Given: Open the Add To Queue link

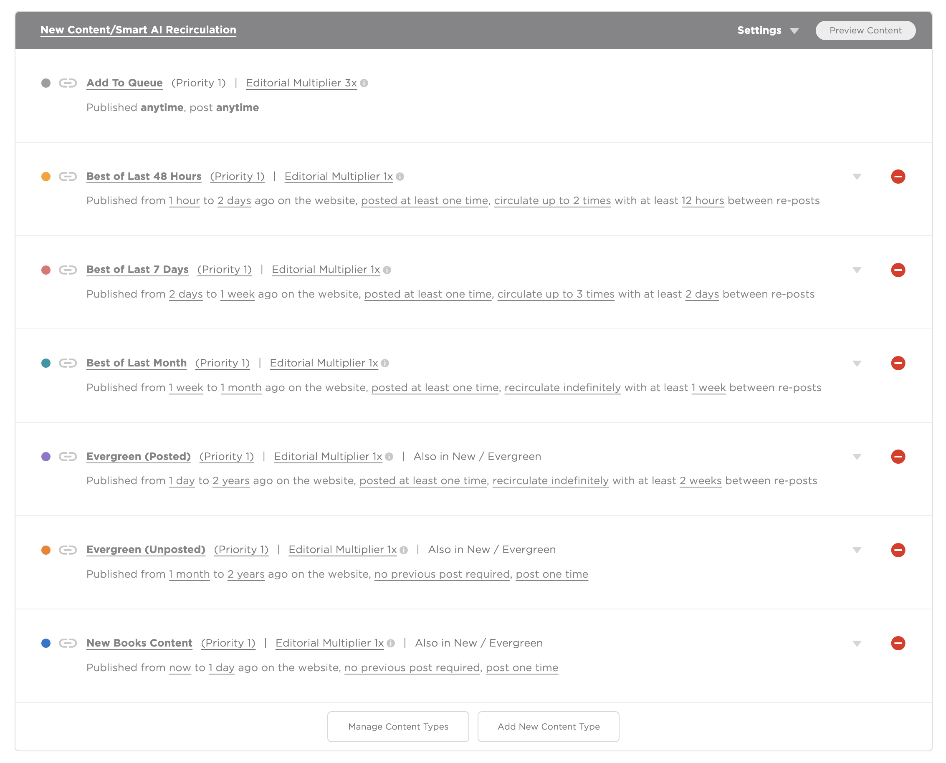Looking at the screenshot, I should coord(124,83).
